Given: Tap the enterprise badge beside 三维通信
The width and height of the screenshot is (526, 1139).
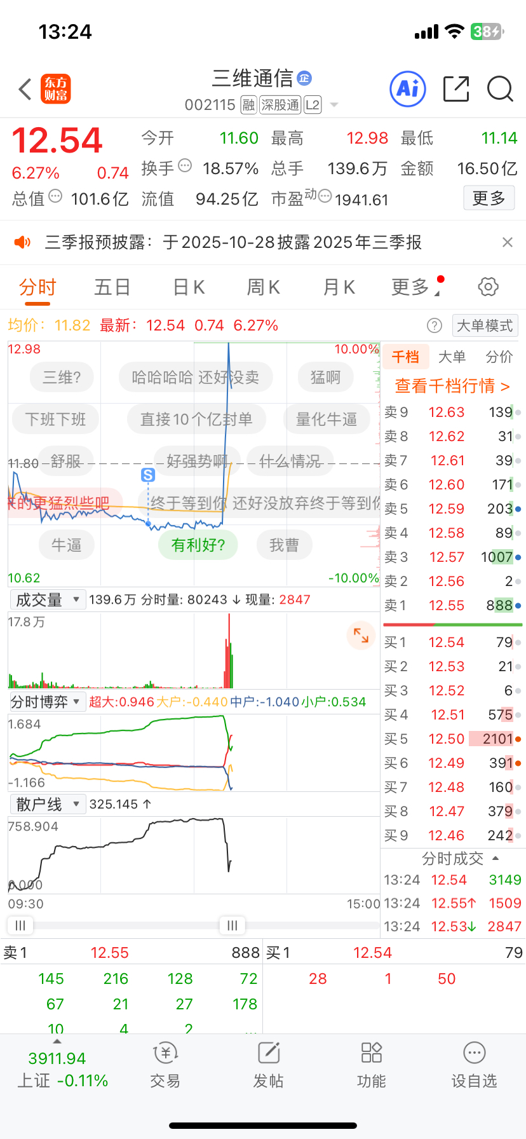Looking at the screenshot, I should (x=304, y=78).
